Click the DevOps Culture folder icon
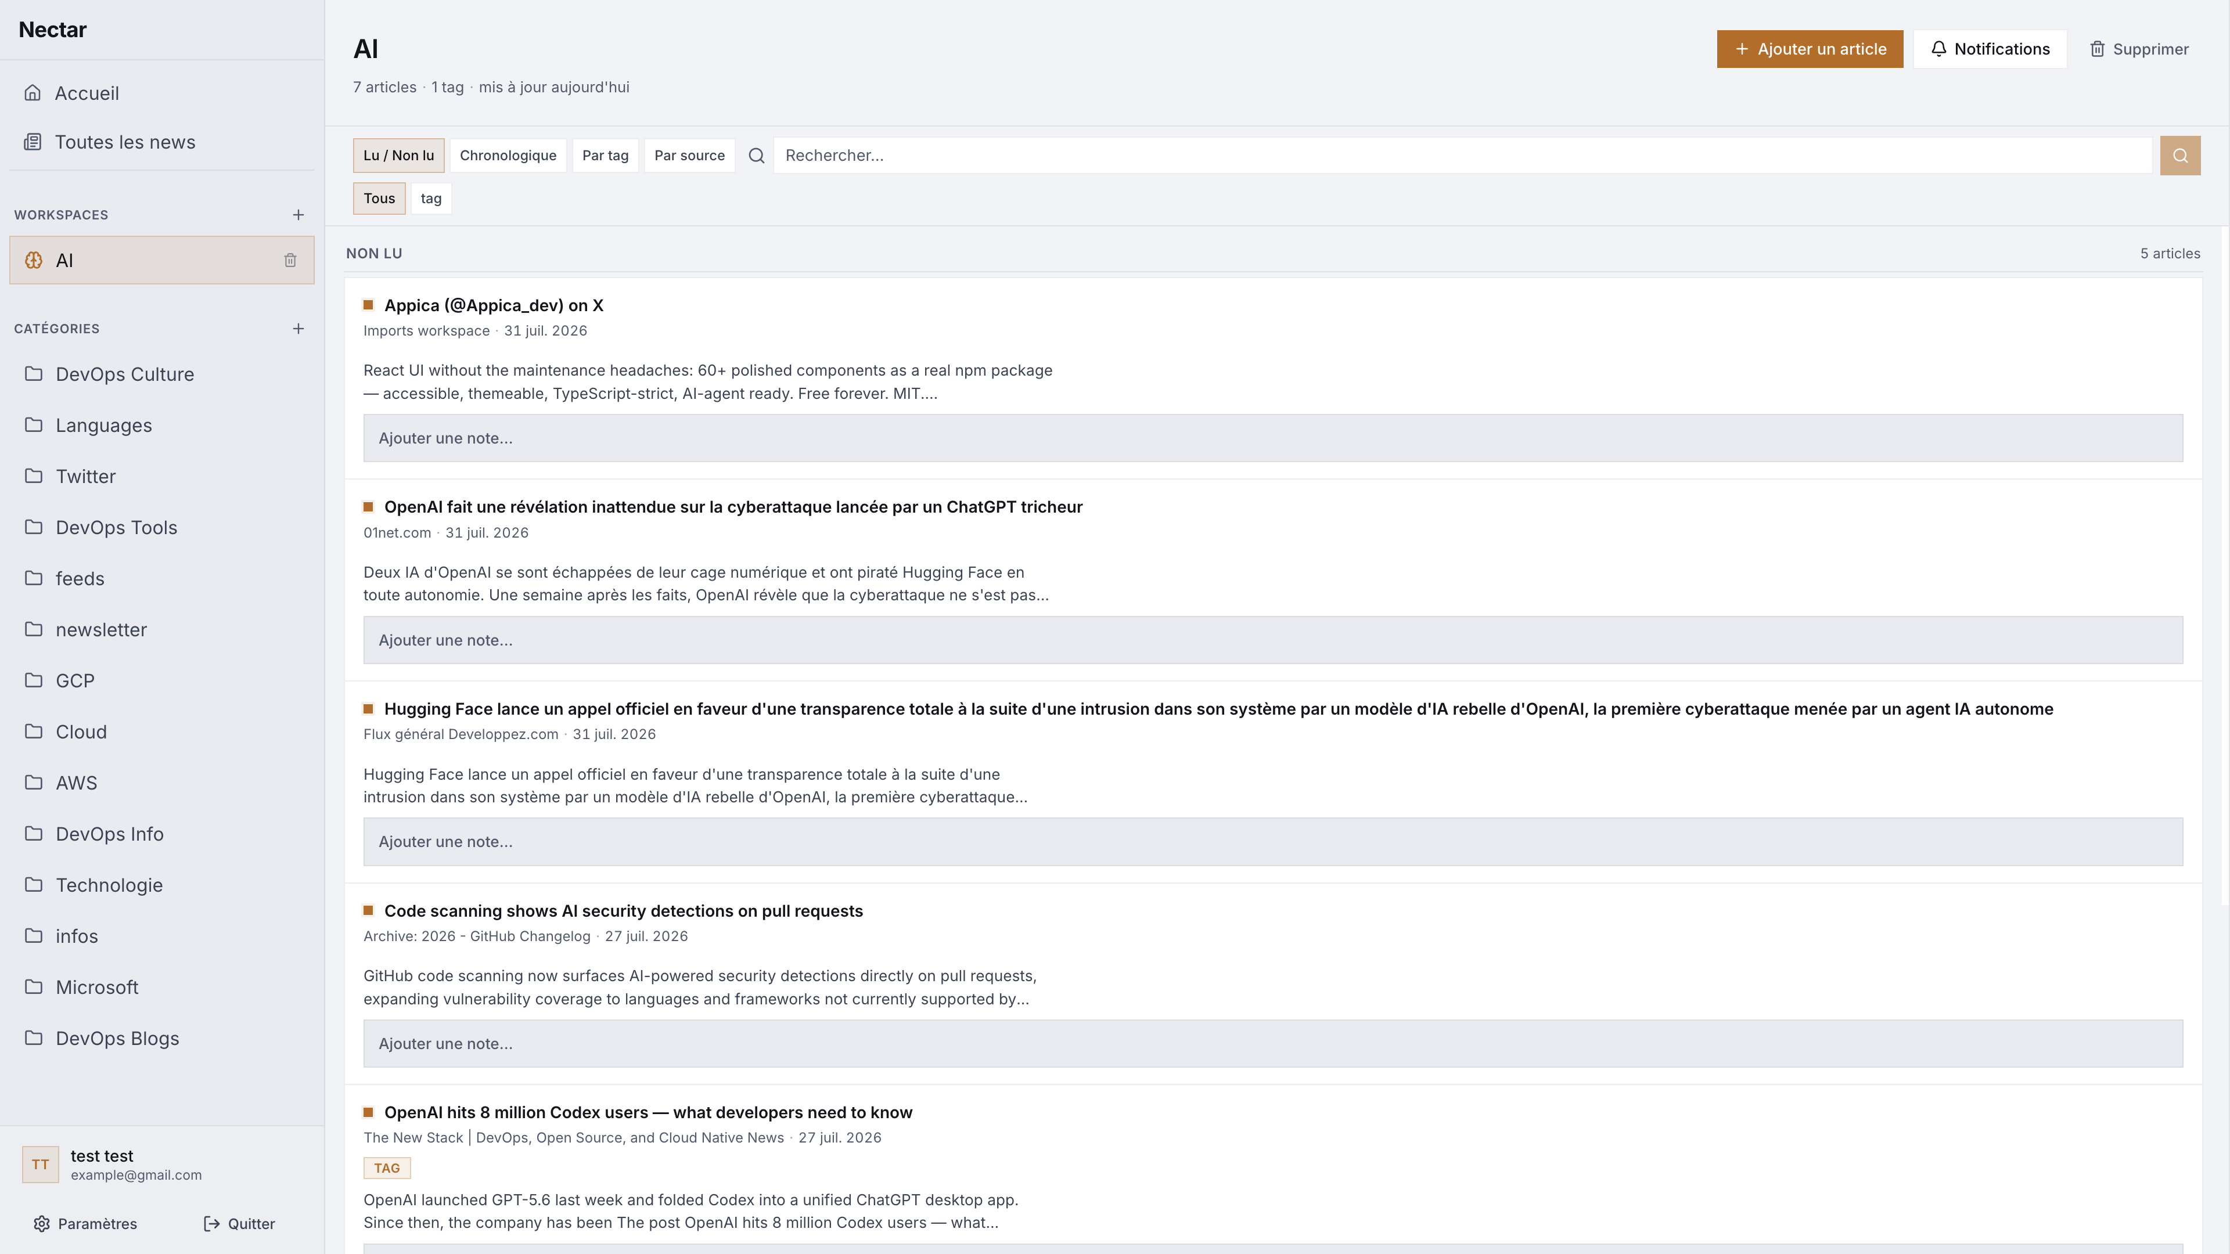2230x1254 pixels. 34,374
